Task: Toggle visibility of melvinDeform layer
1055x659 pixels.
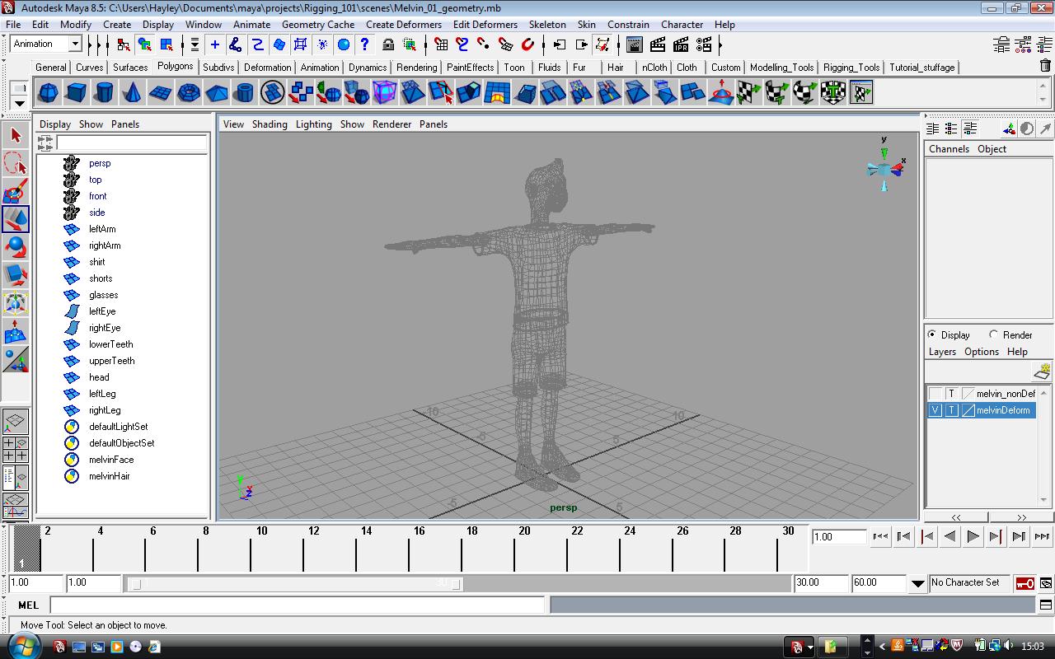Action: point(935,410)
